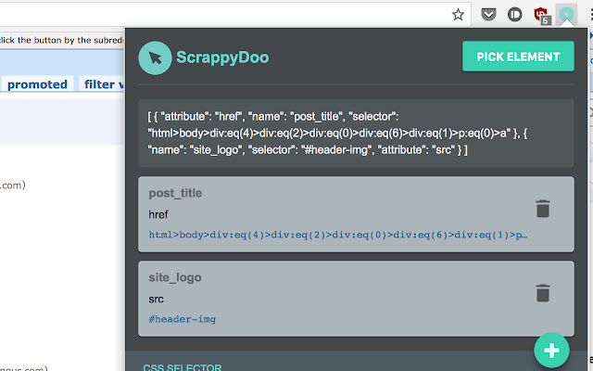Click the html>body selector path of post_title
Image resolution: width=593 pixels, height=371 pixels.
[337, 235]
